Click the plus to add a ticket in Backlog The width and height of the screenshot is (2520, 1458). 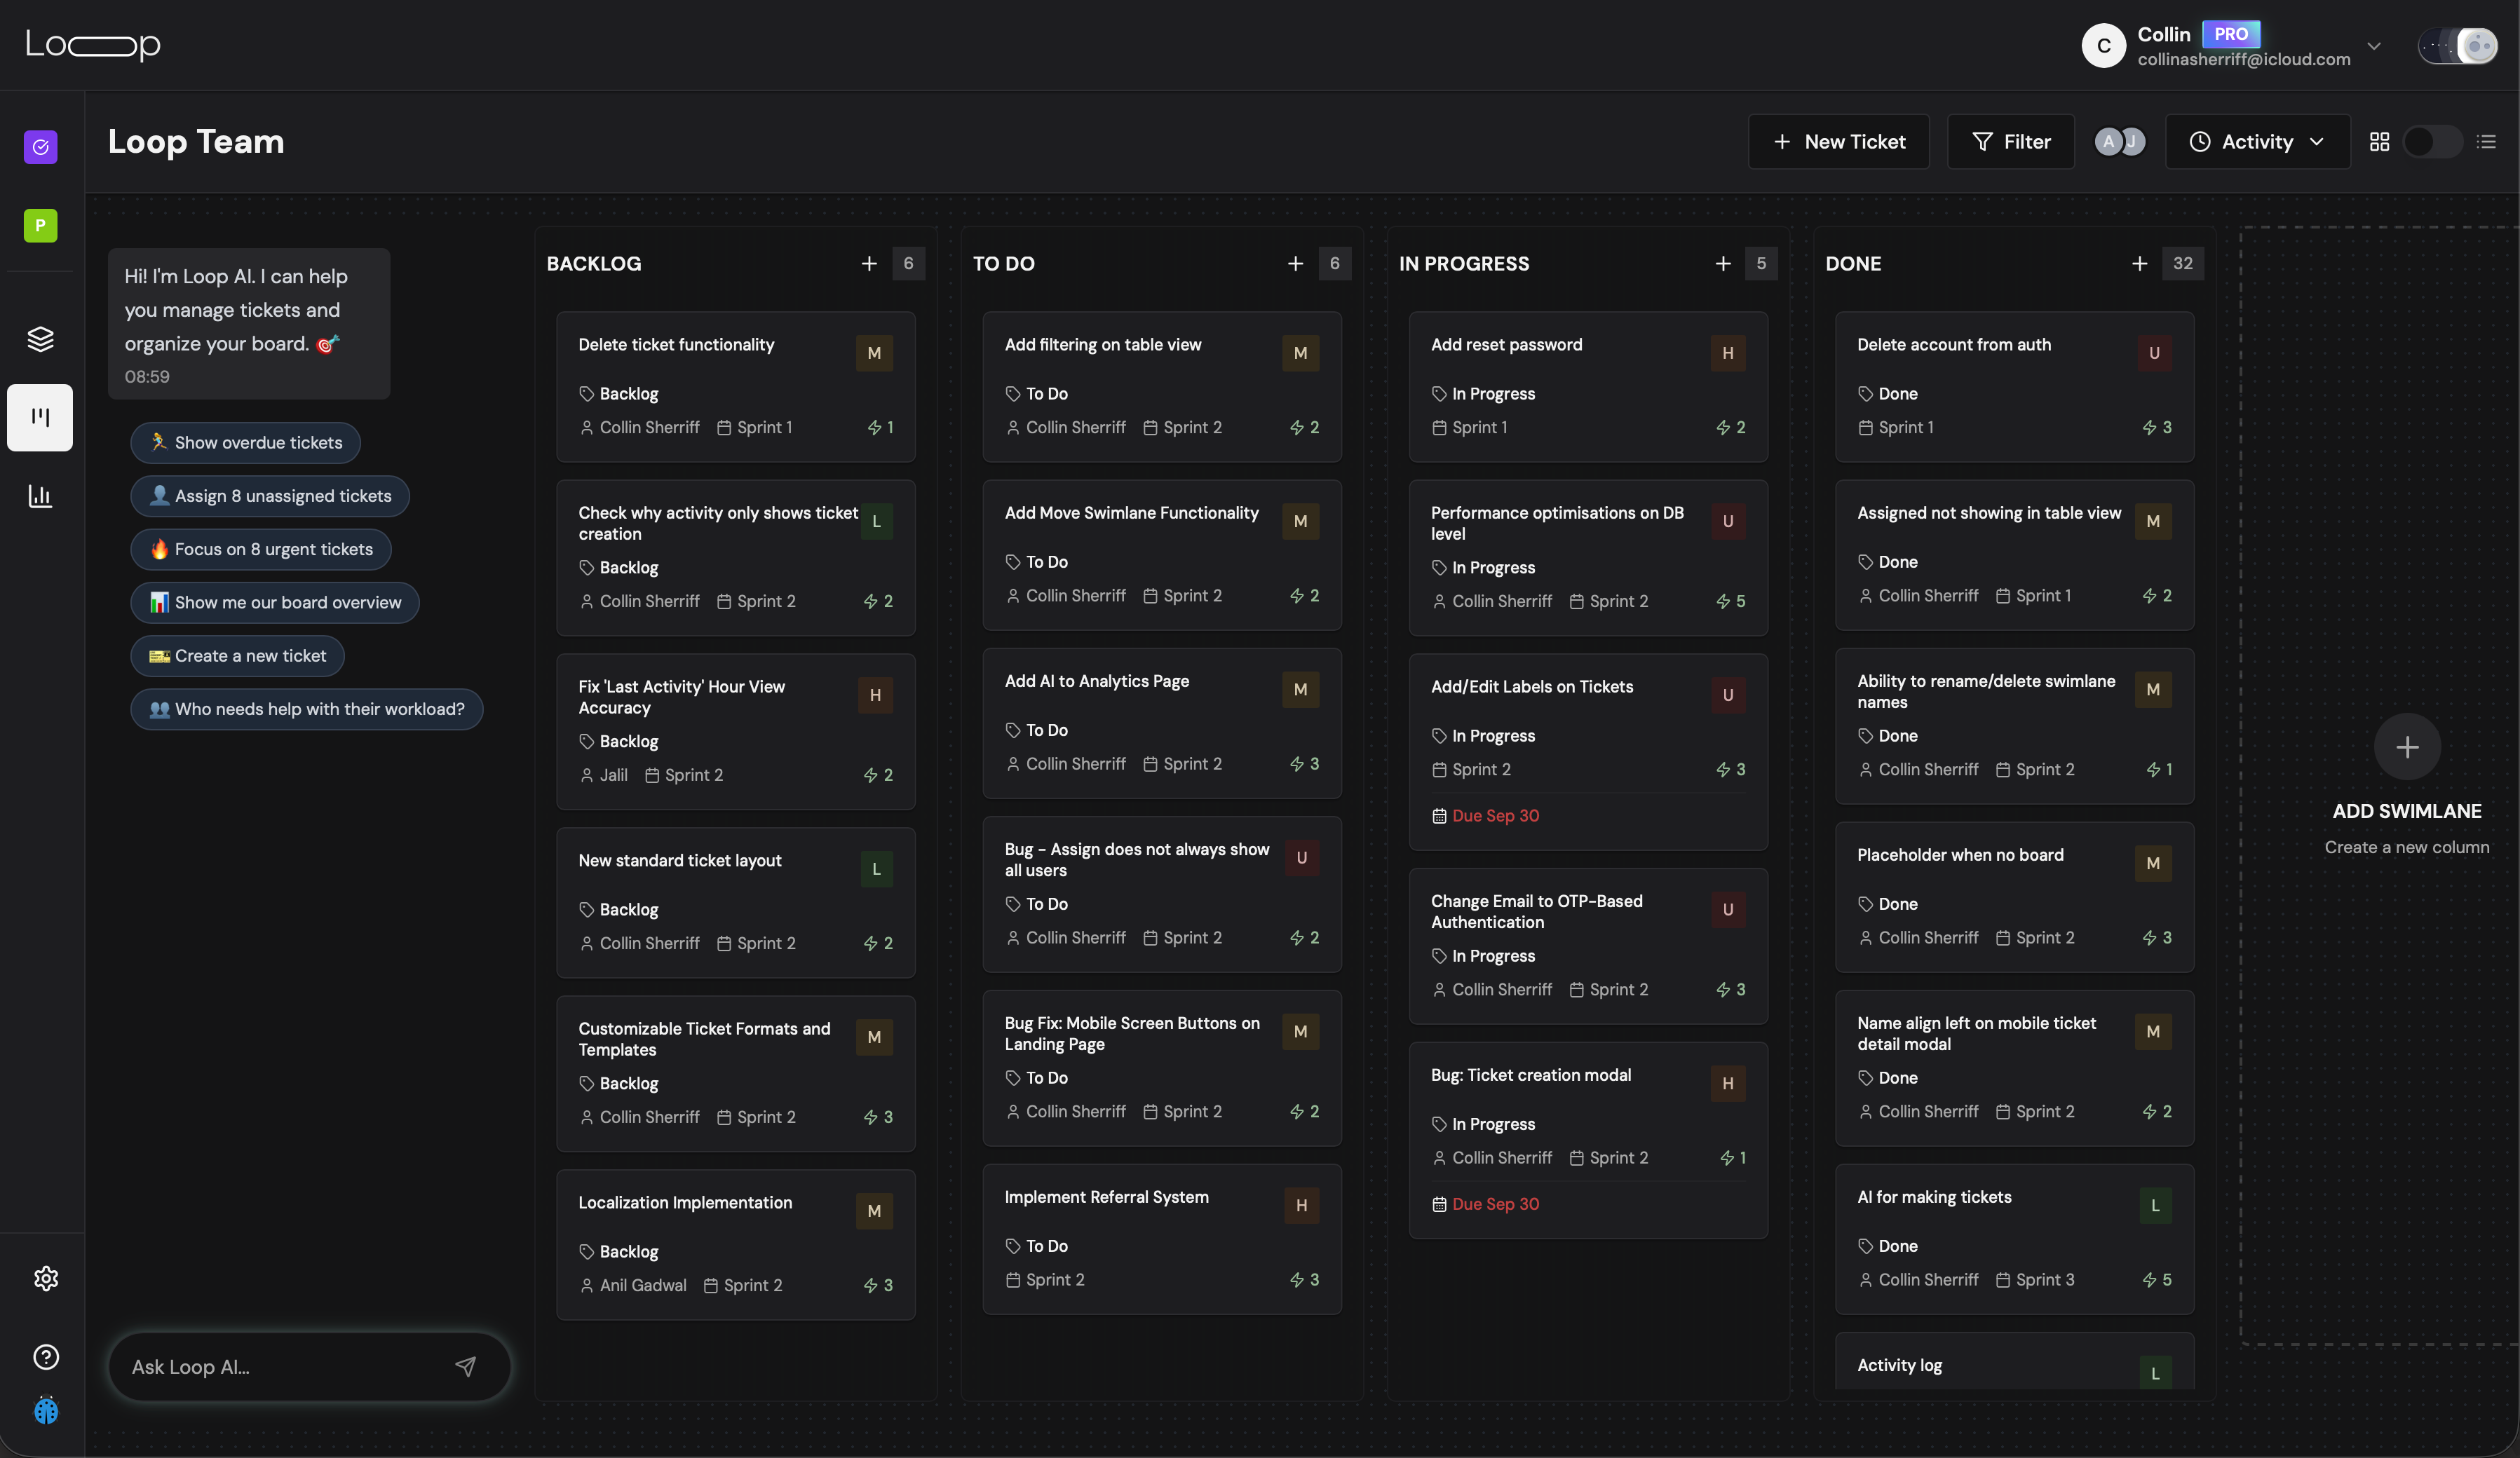click(867, 263)
